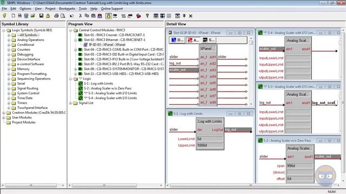
Task: Expand the Conditional folder
Action: tap(9, 45)
